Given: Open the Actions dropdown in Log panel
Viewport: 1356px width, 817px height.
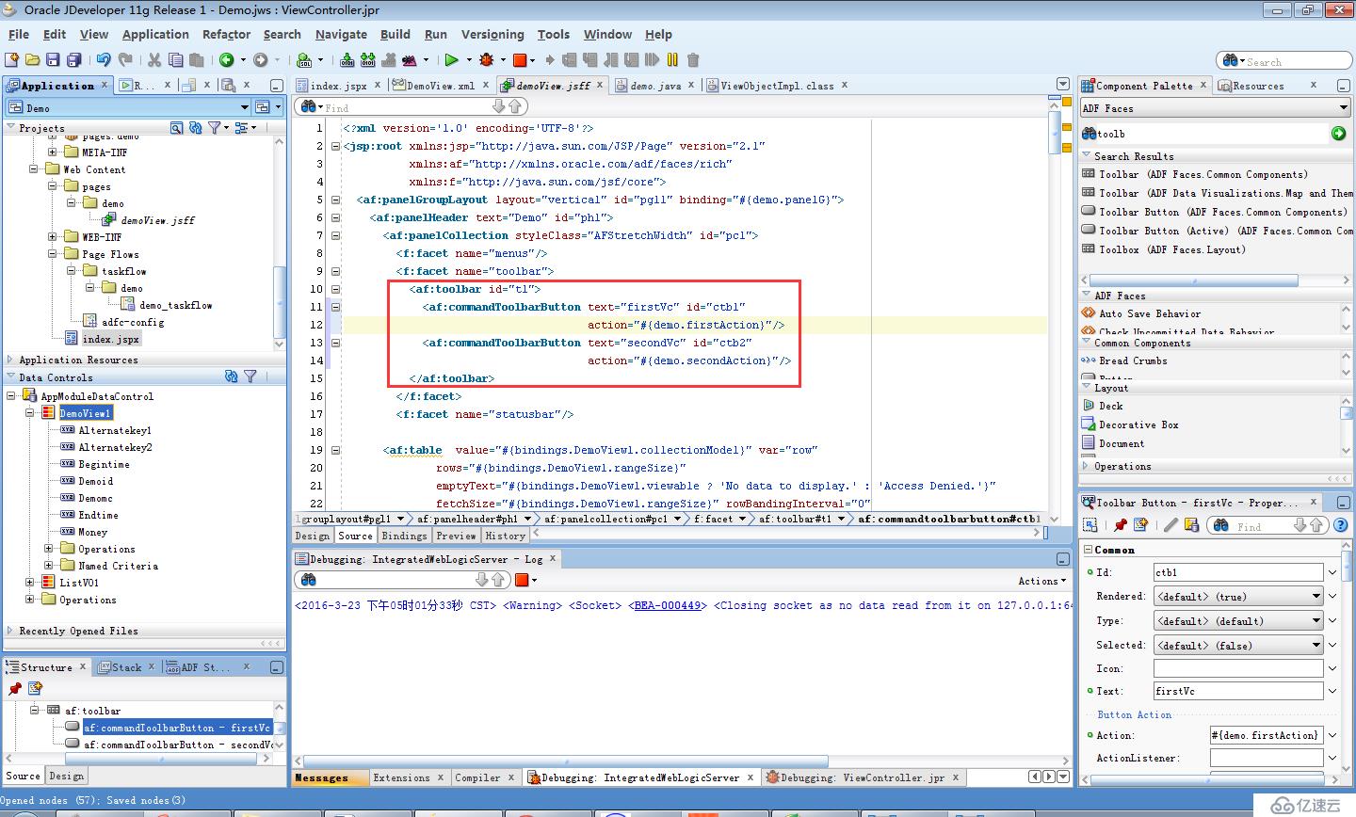Looking at the screenshot, I should 1041,581.
